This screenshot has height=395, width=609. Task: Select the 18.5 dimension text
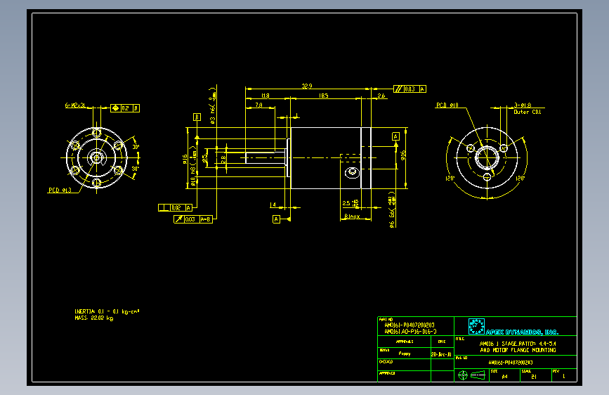(x=324, y=96)
